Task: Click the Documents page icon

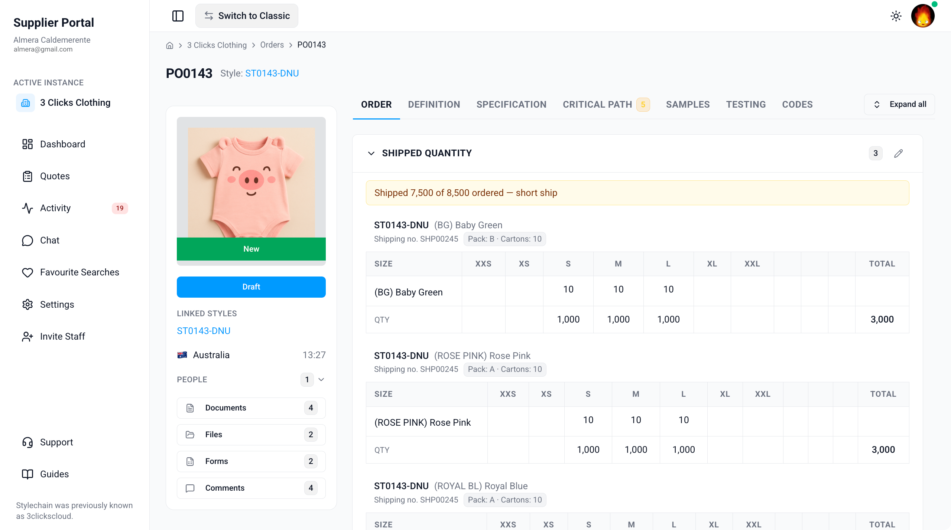Action: 190,408
